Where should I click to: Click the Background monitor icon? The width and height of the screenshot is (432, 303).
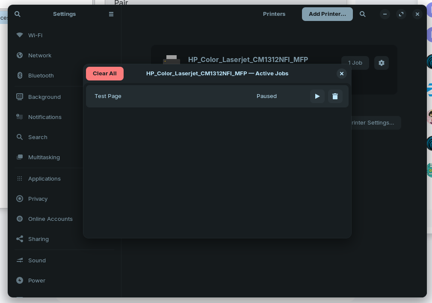[20, 97]
